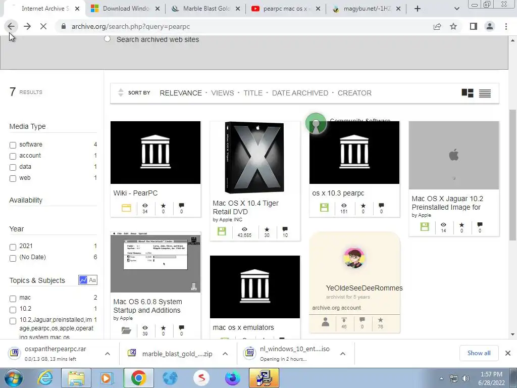Open os x 10.3 pearpc result link
Screen dimensions: 517x388
tap(338, 193)
